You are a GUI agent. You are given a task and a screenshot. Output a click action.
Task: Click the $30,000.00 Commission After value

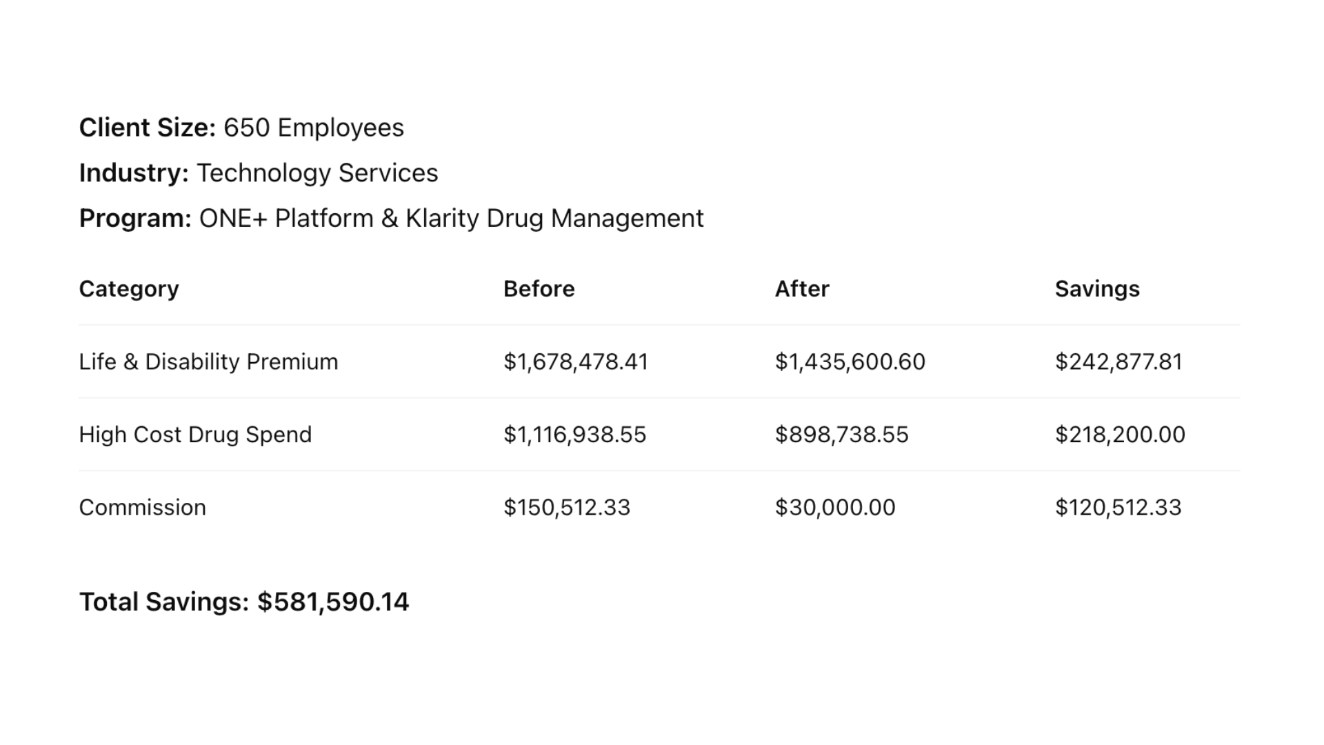click(x=835, y=508)
